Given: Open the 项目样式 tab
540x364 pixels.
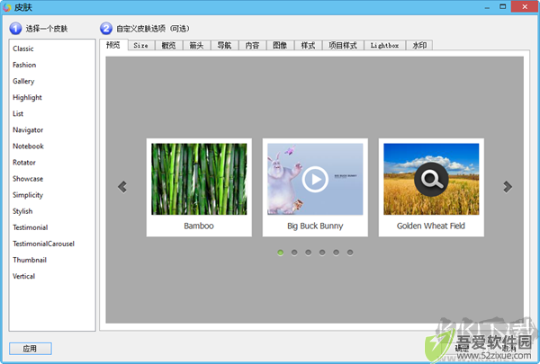Looking at the screenshot, I should point(343,45).
